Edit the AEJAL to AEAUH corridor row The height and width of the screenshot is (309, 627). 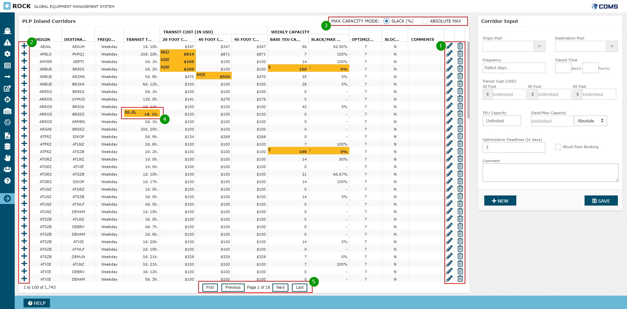449,46
